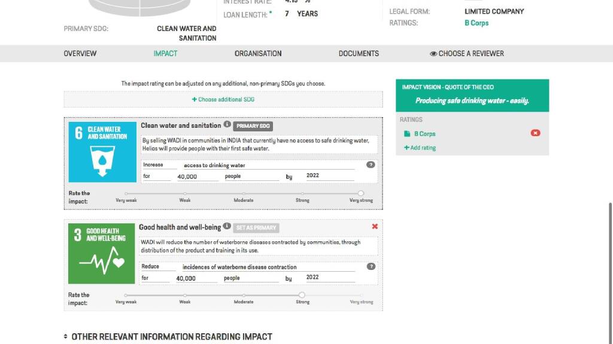Click info icon beside Good health and well-being
This screenshot has height=344, width=613.
(226, 227)
